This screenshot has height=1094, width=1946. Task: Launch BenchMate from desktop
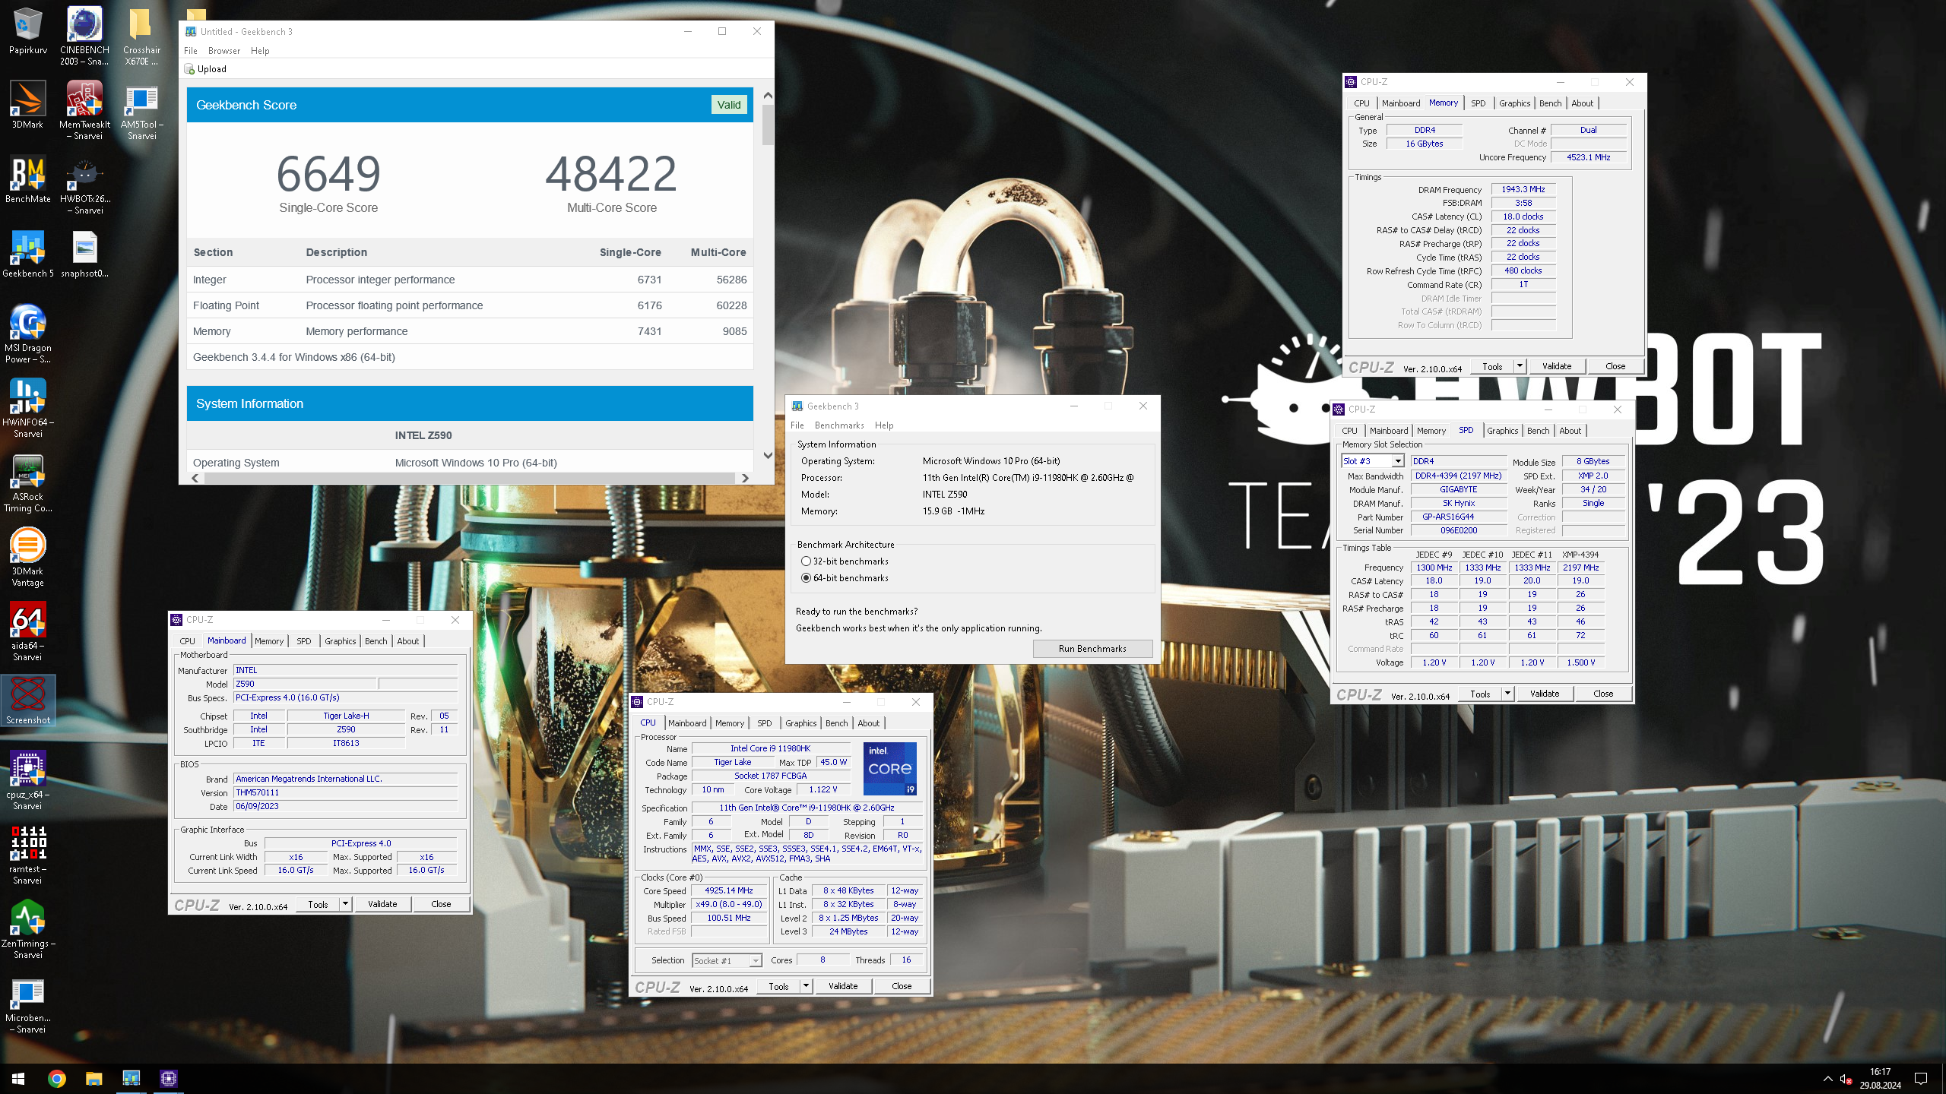tap(28, 179)
